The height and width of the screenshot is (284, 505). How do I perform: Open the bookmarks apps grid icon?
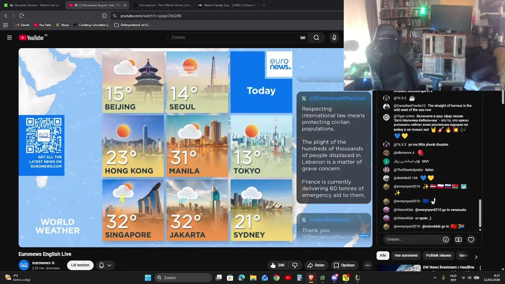coord(5,25)
